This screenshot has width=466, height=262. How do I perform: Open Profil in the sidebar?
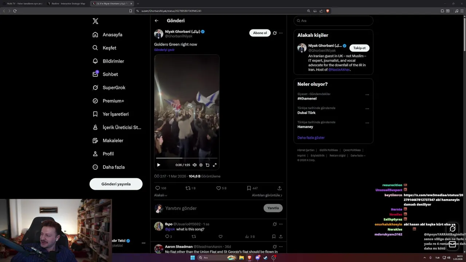point(103,154)
